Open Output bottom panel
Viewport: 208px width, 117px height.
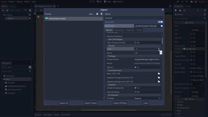[38, 115]
